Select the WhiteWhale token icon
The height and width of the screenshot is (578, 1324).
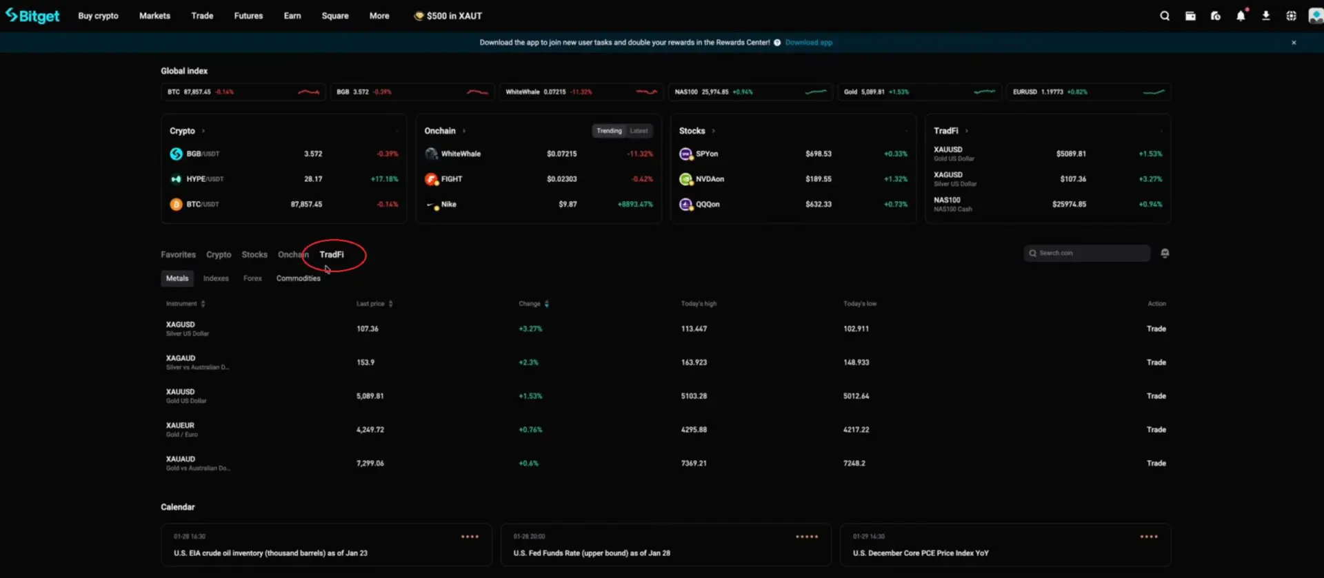click(x=432, y=154)
